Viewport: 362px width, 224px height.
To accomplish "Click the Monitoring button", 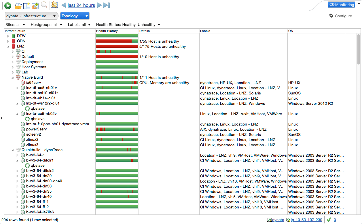I will (341, 5).
